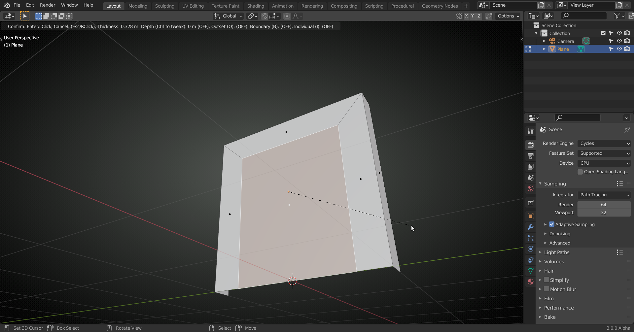This screenshot has height=332, width=634.
Task: Open the Particles properties tab
Action: (x=530, y=238)
